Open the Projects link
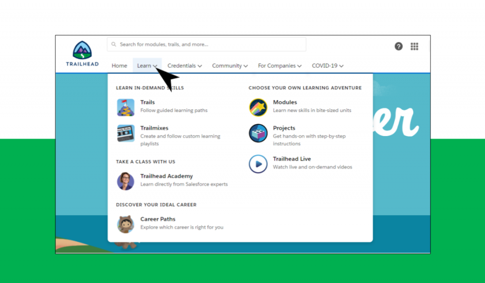Screen dimensions: 485x283 coord(284,128)
